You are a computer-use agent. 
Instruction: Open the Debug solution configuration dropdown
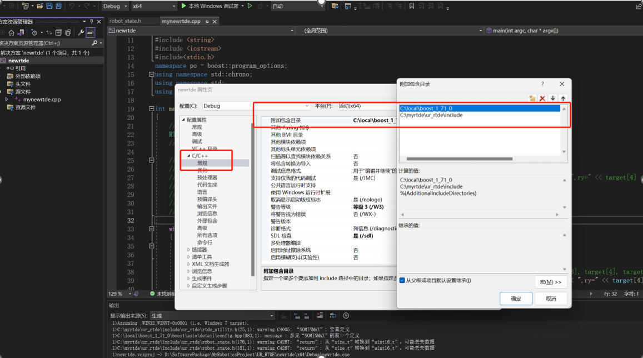[115, 6]
